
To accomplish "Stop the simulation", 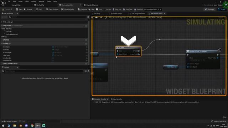I will [x=99, y=9].
